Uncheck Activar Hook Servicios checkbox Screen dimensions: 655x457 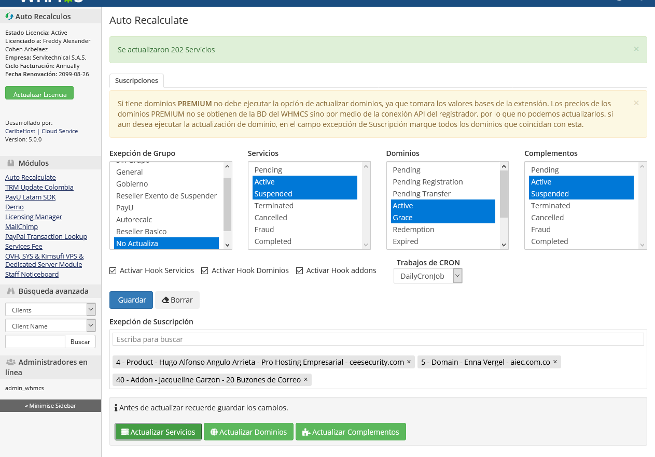(x=113, y=270)
